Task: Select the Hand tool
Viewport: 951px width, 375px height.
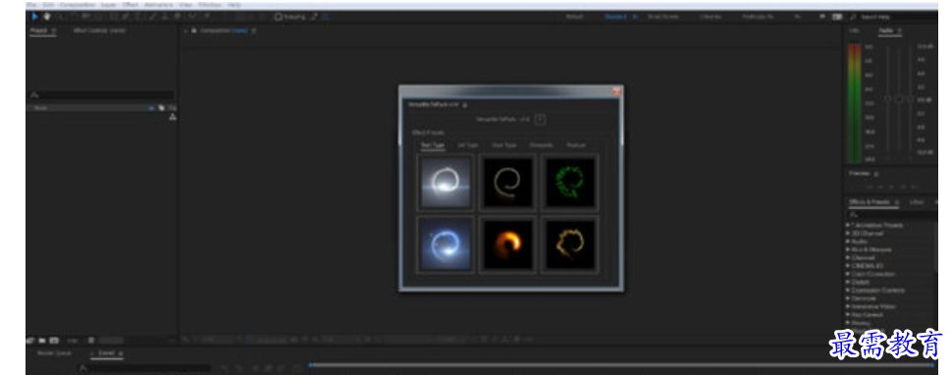Action: (47, 17)
